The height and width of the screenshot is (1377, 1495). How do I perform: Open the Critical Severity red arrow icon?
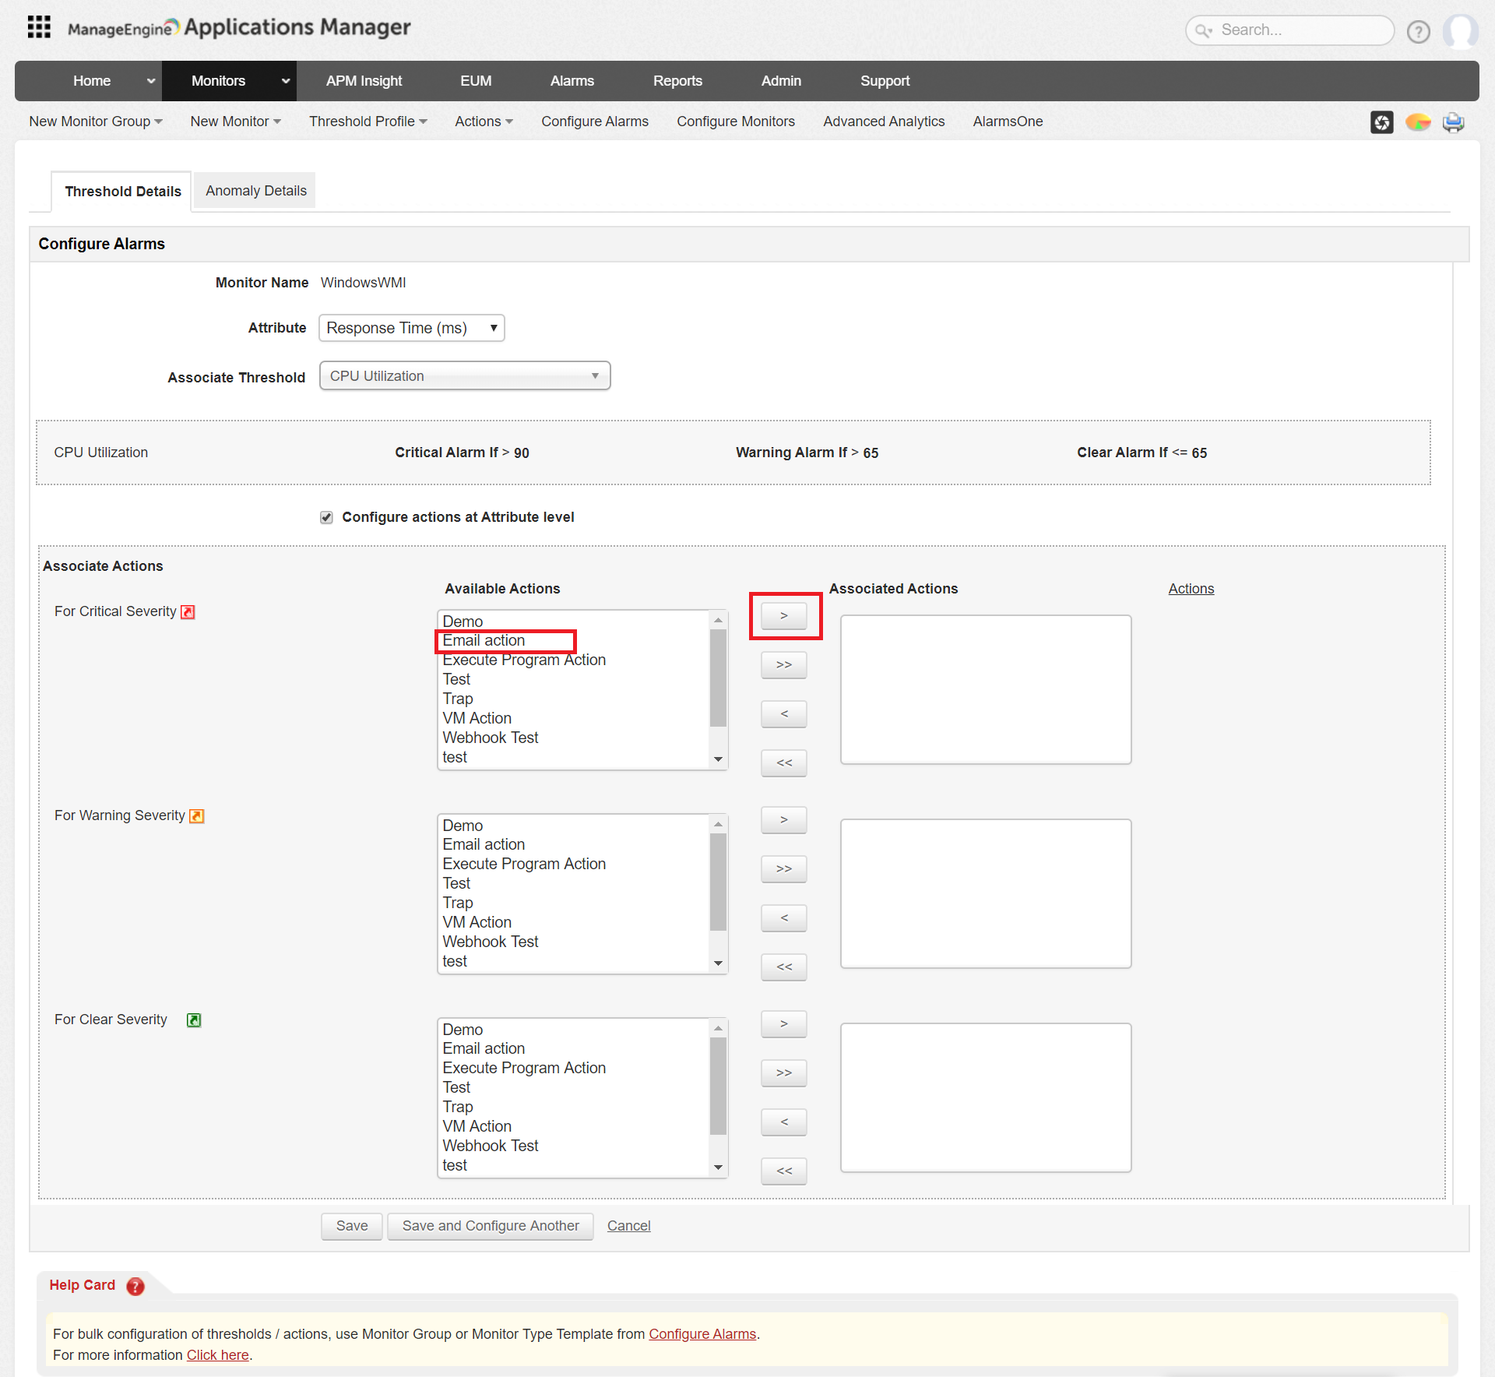(x=188, y=612)
